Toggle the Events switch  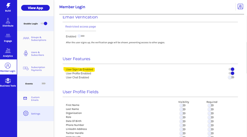(x=43, y=83)
